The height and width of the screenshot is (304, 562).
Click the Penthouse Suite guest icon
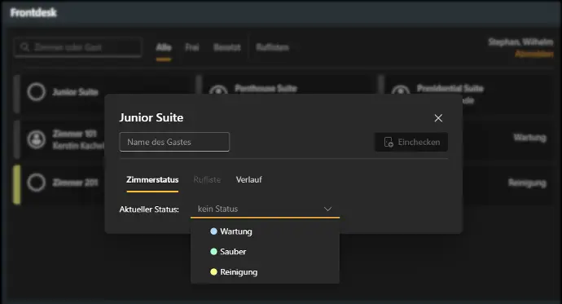(218, 90)
